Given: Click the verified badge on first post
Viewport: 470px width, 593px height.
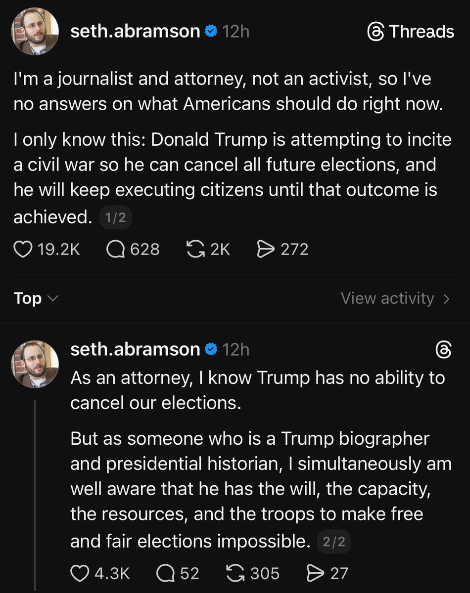Looking at the screenshot, I should (211, 32).
